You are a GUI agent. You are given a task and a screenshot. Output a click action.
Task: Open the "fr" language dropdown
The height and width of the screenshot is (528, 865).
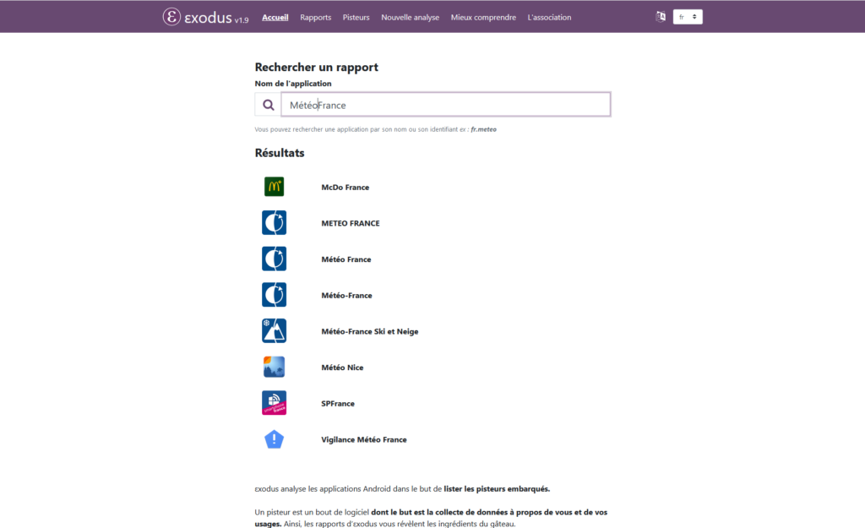pos(688,17)
